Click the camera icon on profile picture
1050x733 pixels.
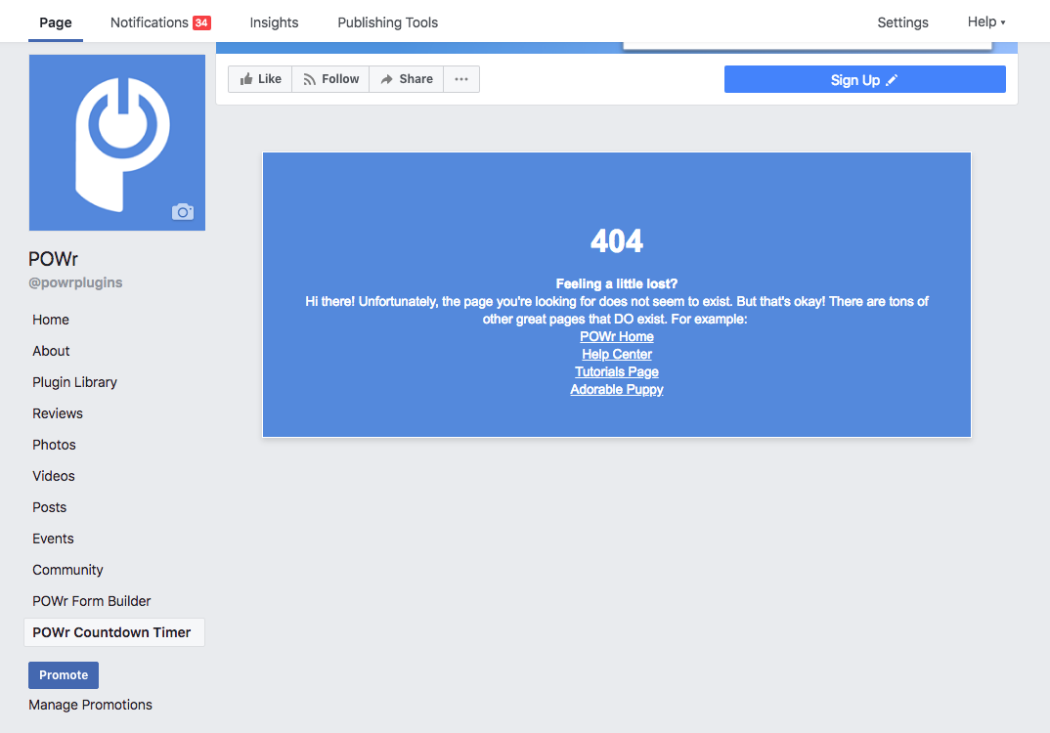tap(182, 212)
